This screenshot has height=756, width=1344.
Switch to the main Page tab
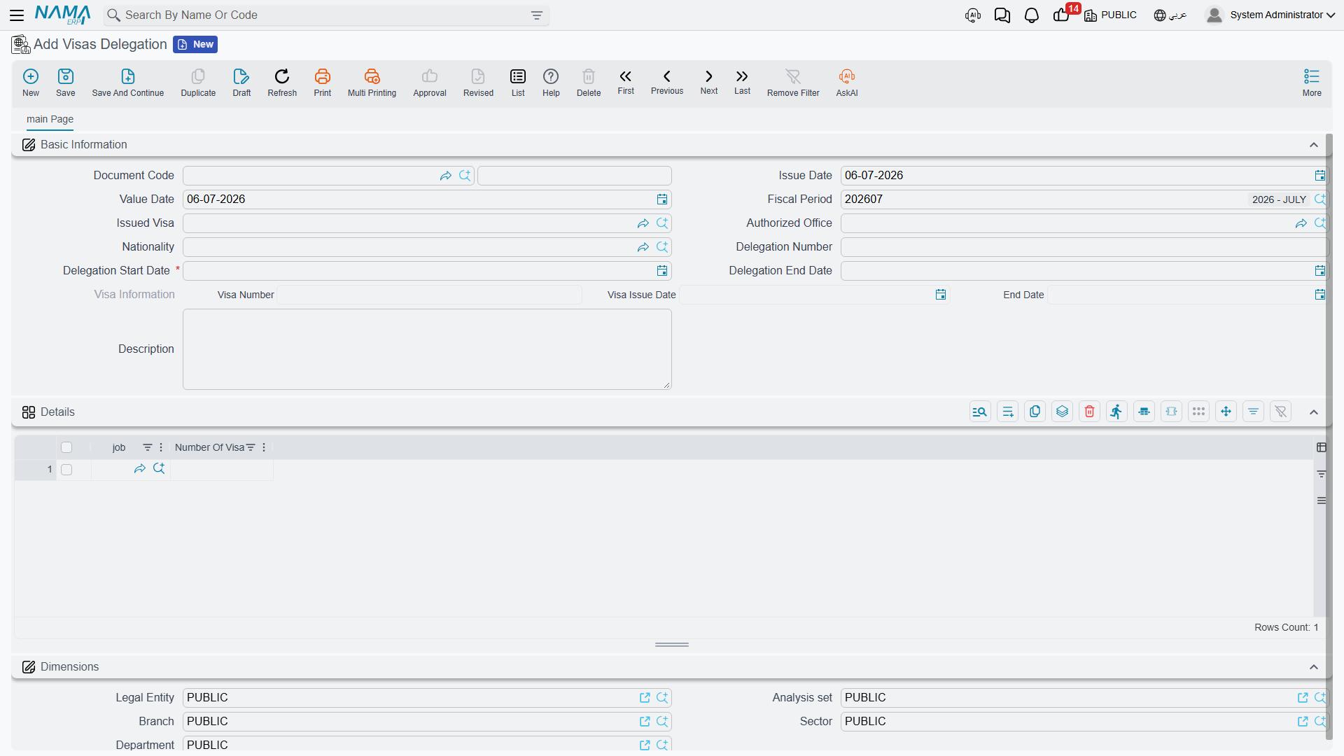tap(50, 119)
